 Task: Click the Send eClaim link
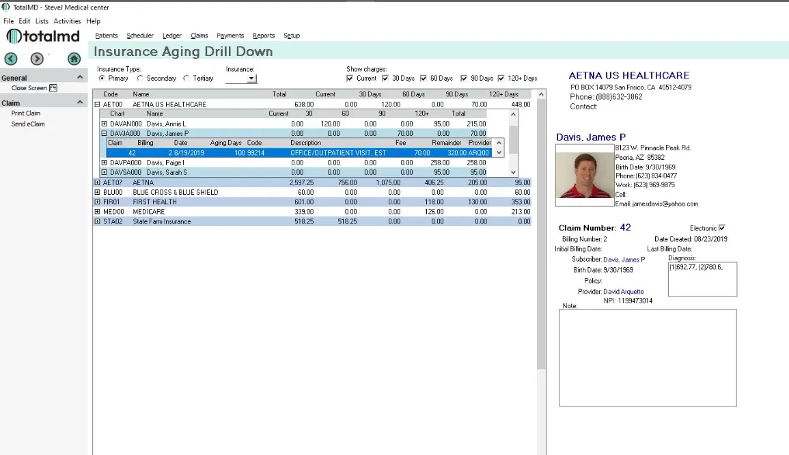[x=28, y=124]
